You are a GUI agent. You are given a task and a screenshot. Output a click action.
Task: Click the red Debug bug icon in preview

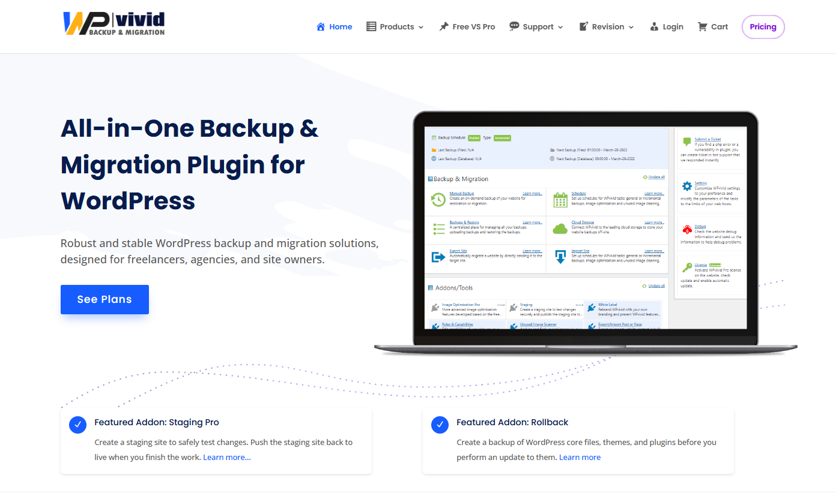[x=687, y=230]
